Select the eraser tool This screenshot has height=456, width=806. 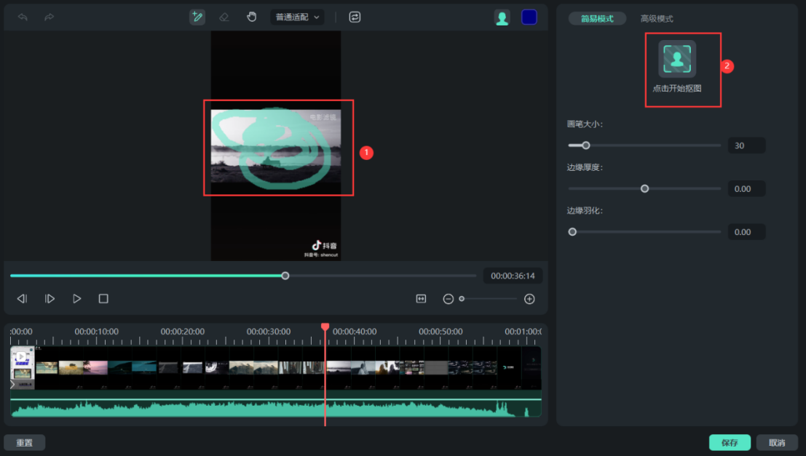(x=224, y=17)
